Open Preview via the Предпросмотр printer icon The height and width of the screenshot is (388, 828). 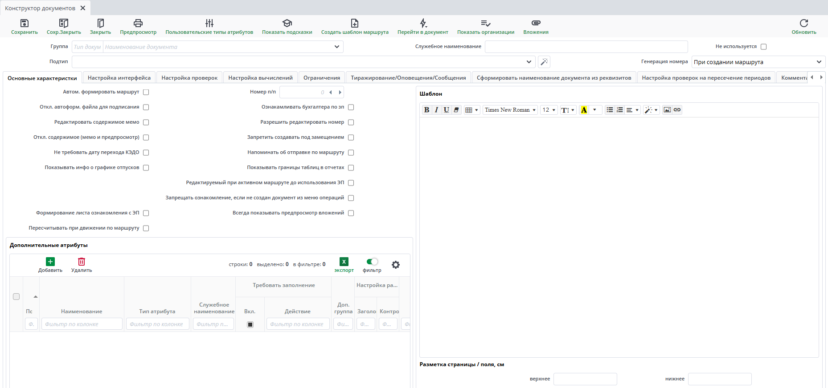point(138,23)
